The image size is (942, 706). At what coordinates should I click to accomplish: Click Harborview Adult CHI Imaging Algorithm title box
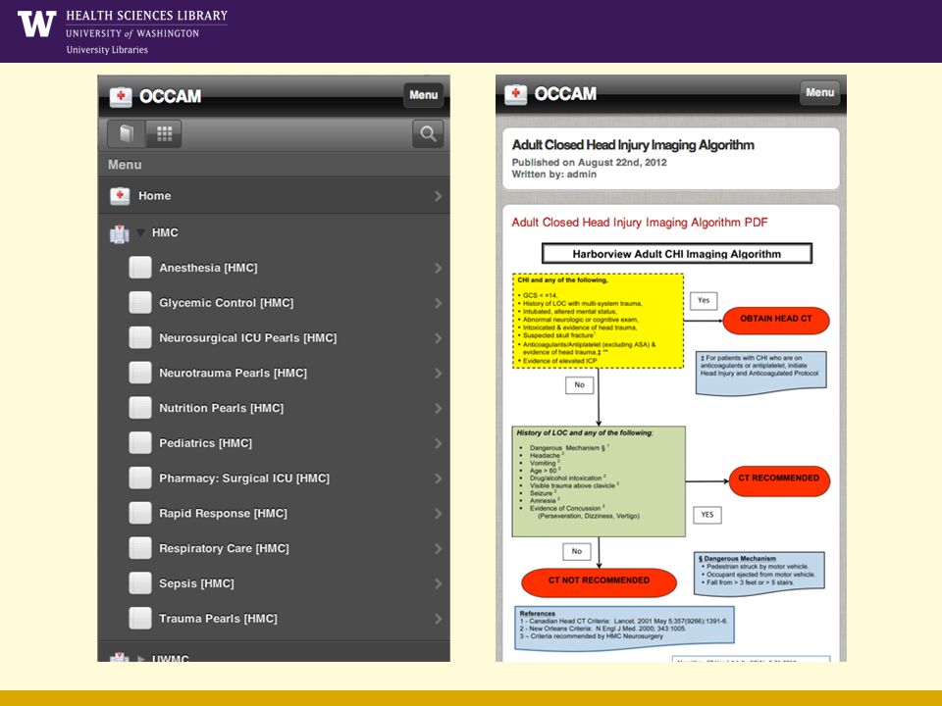coord(676,253)
